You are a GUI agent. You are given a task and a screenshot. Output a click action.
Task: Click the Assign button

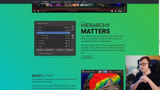pos(40,50)
